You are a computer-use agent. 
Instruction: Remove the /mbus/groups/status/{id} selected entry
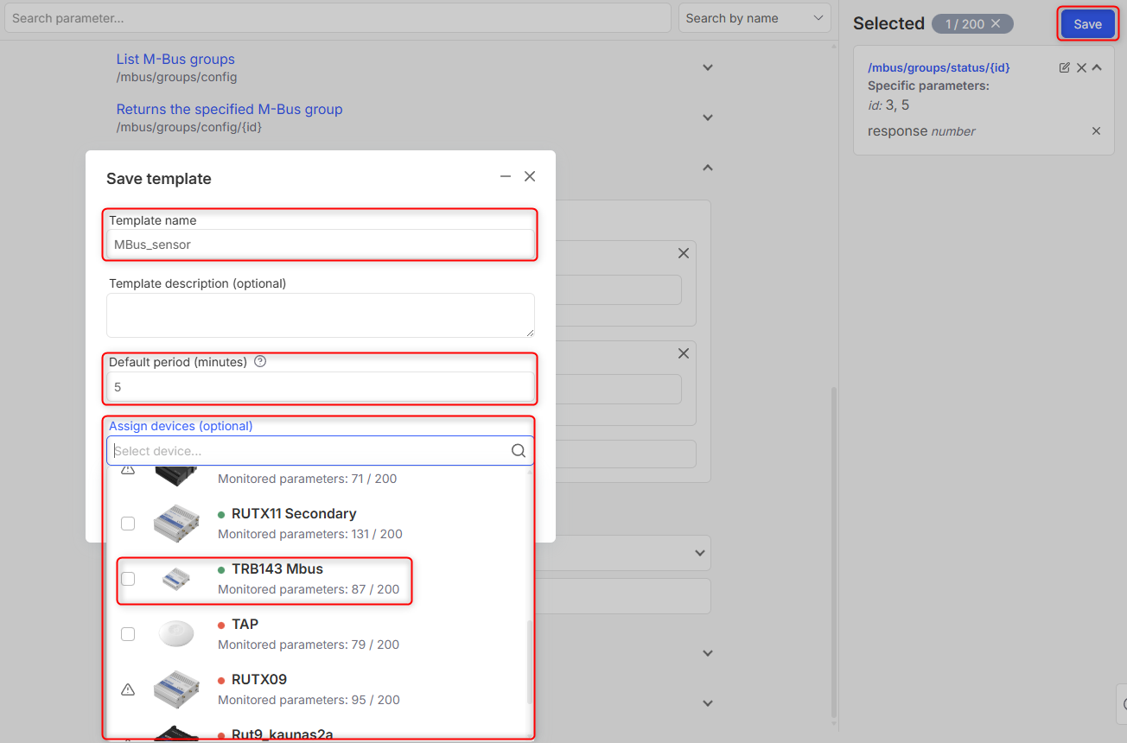pos(1081,67)
